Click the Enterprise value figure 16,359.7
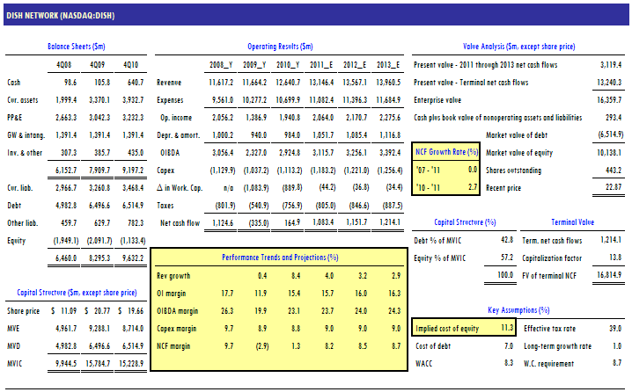632x392 pixels. (x=607, y=100)
